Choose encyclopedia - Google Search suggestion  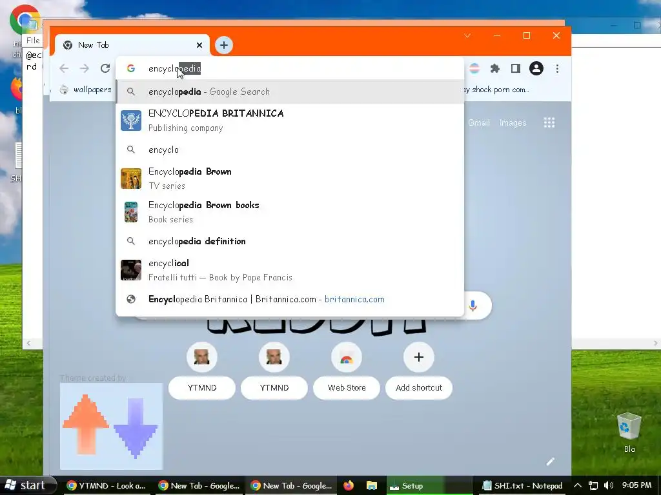(x=290, y=92)
